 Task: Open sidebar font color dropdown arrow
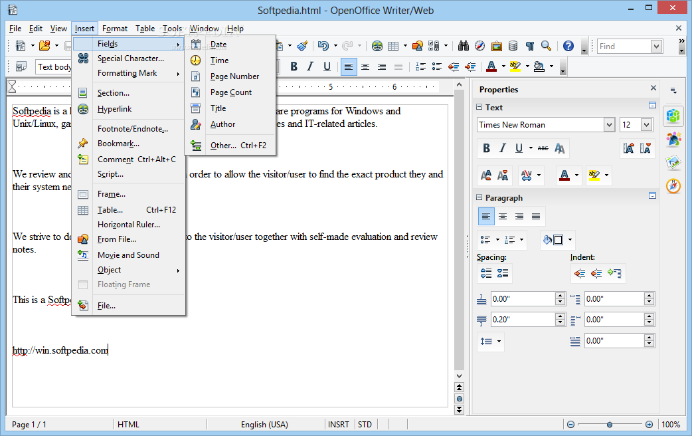pyautogui.click(x=576, y=175)
